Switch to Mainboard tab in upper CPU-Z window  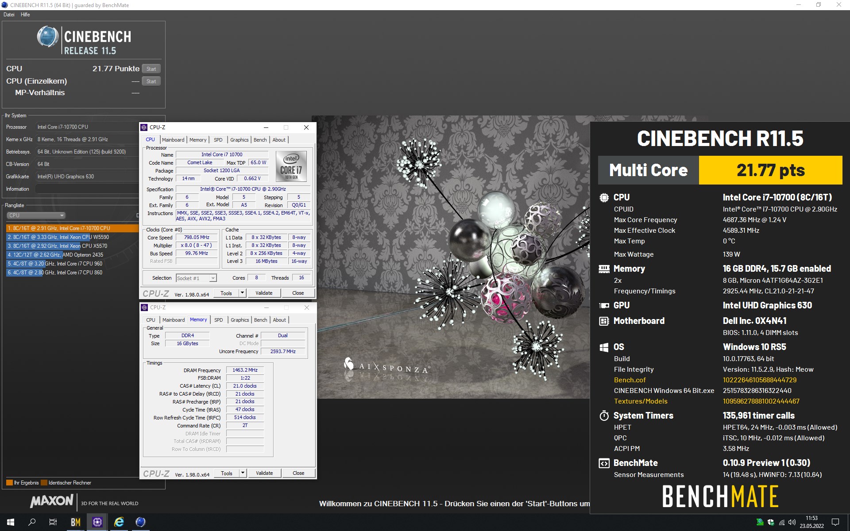[173, 140]
